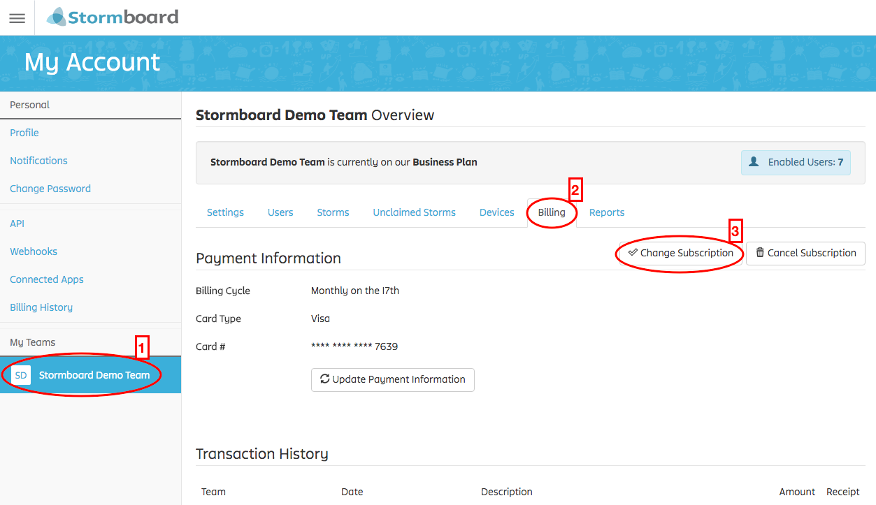Viewport: 876px width, 505px height.
Task: Click the My Account page title
Action: (92, 63)
